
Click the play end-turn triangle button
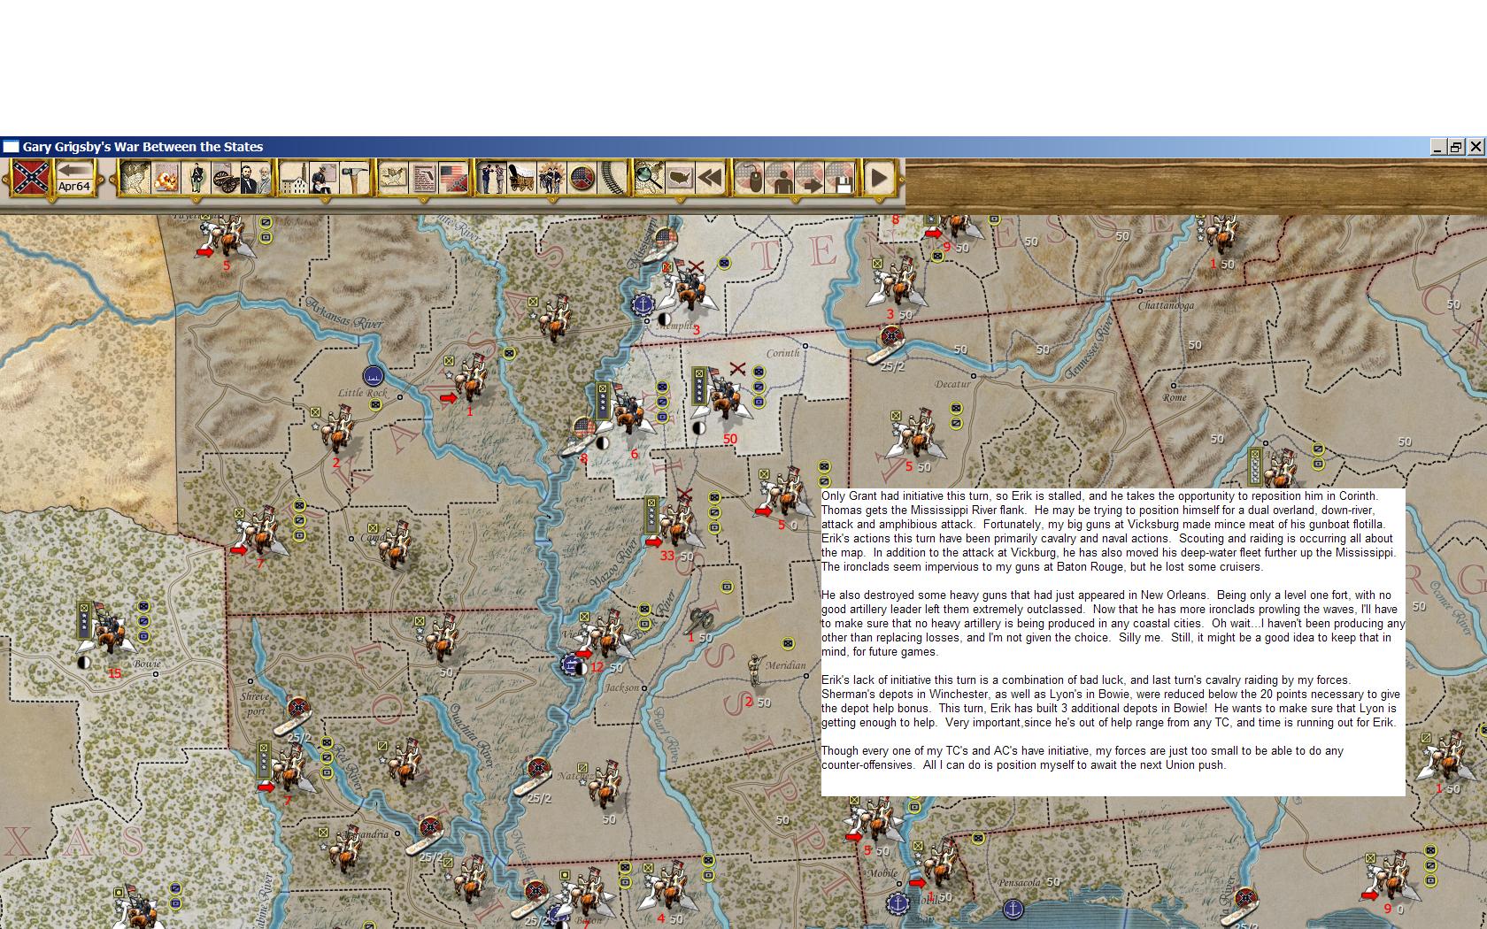tap(878, 177)
